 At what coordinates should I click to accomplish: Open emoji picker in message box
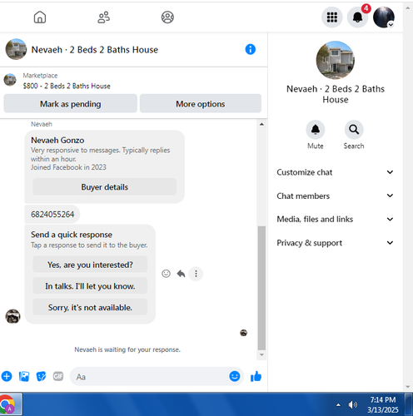point(235,376)
